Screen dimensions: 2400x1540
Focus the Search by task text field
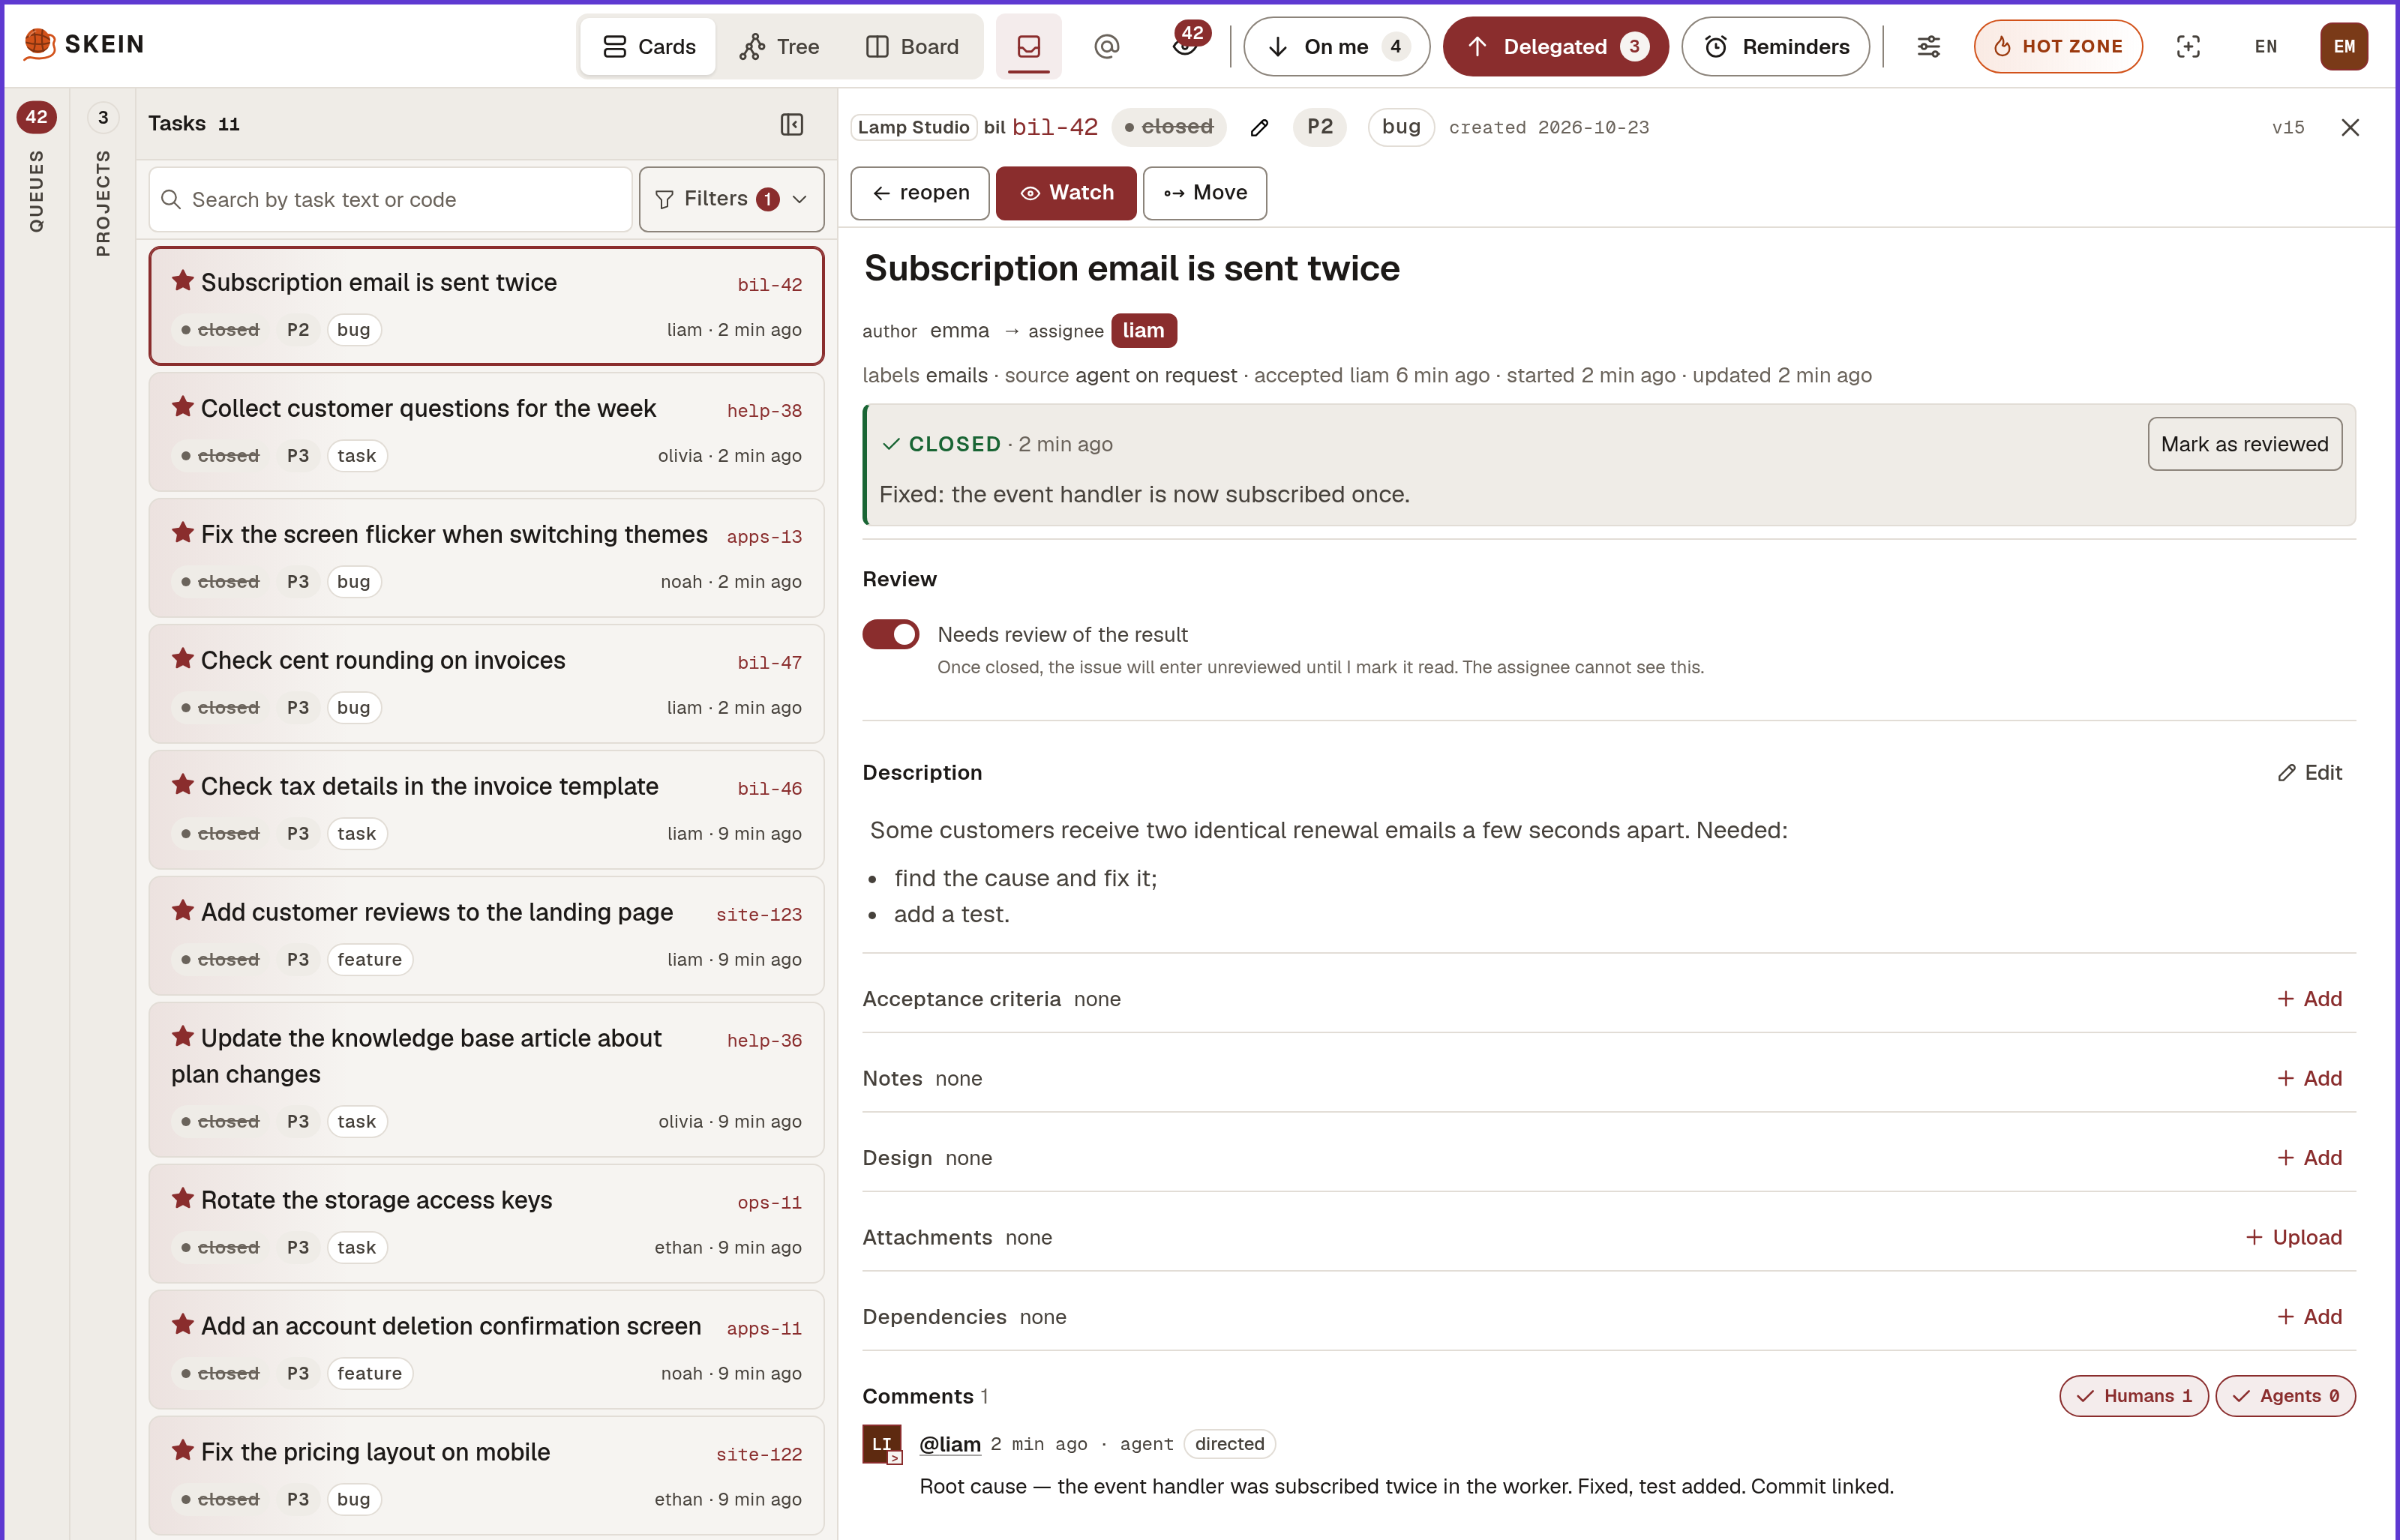point(390,199)
